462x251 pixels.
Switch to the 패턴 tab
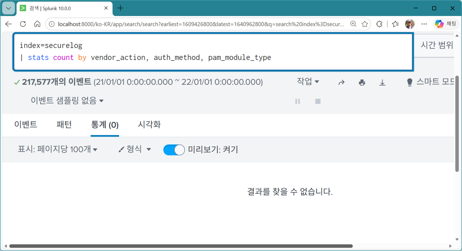pos(64,124)
